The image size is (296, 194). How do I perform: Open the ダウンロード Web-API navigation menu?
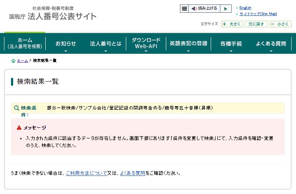pyautogui.click(x=146, y=43)
